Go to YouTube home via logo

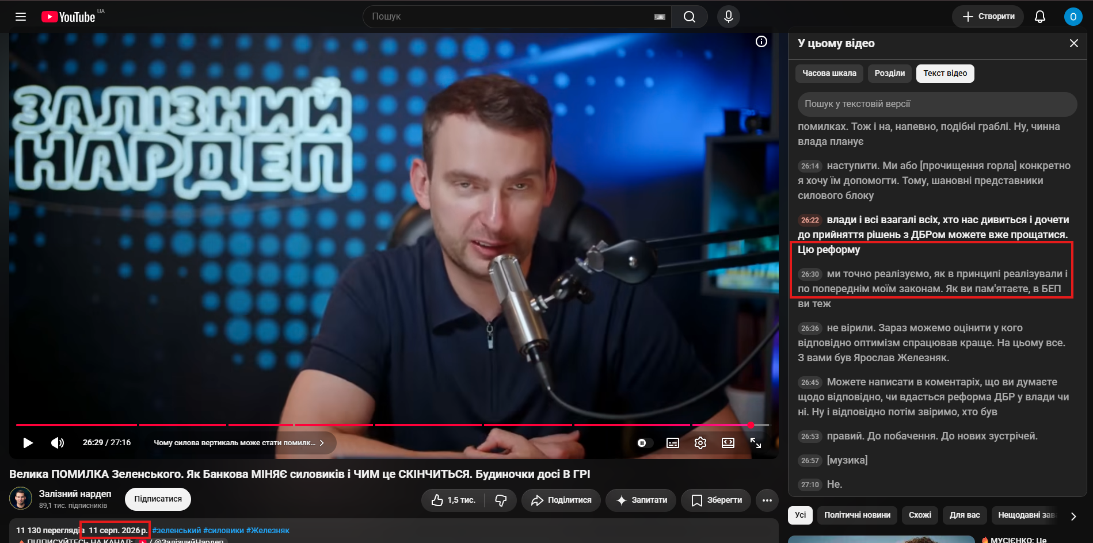pyautogui.click(x=68, y=17)
